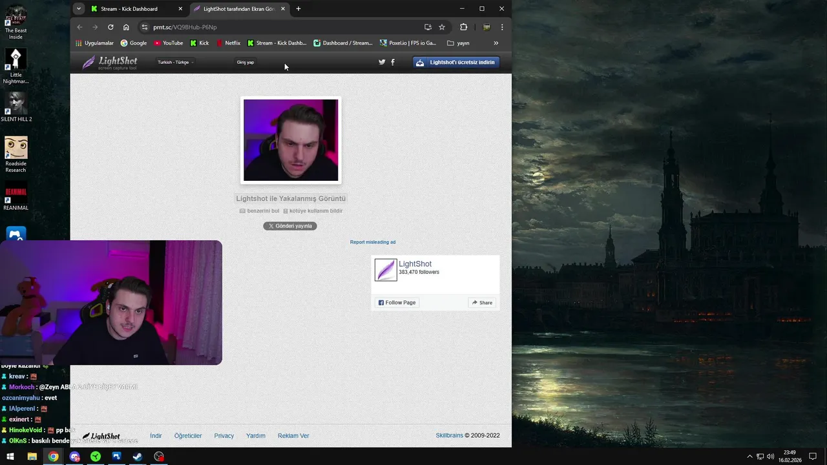The image size is (827, 465).
Task: Open the Dashboard / Stream bookmark
Action: point(343,43)
